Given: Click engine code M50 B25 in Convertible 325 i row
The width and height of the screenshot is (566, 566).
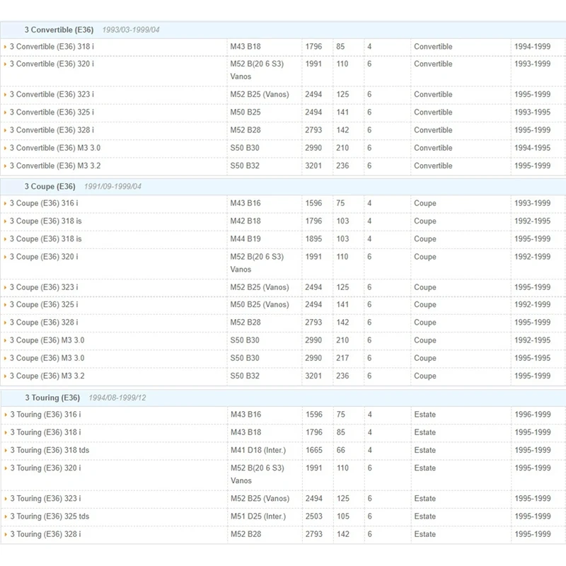Looking at the screenshot, I should point(246,112).
